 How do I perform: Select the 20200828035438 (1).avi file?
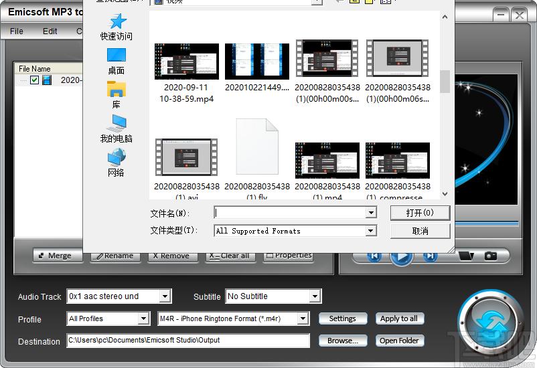(x=187, y=169)
